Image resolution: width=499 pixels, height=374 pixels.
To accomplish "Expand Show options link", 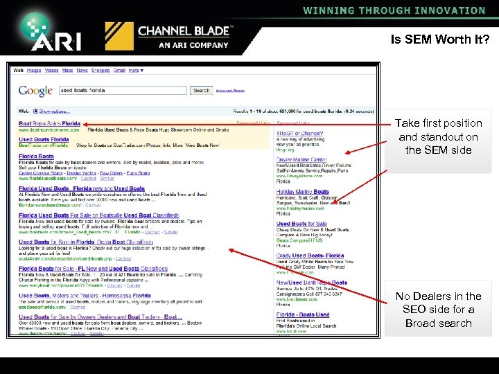I will click(x=54, y=112).
